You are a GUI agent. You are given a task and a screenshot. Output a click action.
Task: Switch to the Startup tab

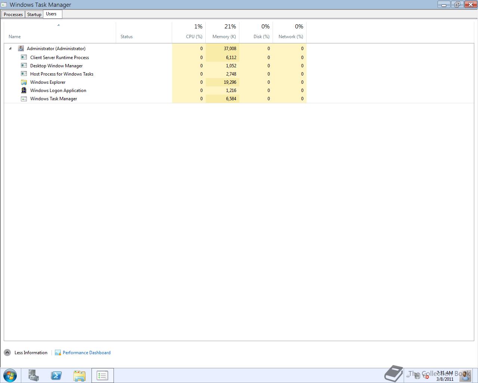coord(34,14)
